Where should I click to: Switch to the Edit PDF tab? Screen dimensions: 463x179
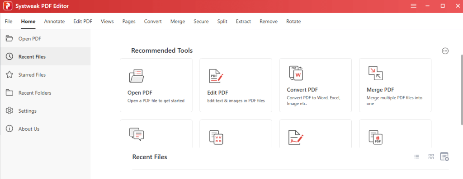(x=83, y=22)
